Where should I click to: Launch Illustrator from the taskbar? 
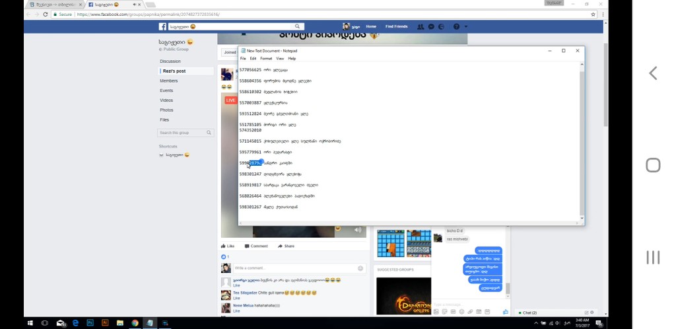point(105,322)
